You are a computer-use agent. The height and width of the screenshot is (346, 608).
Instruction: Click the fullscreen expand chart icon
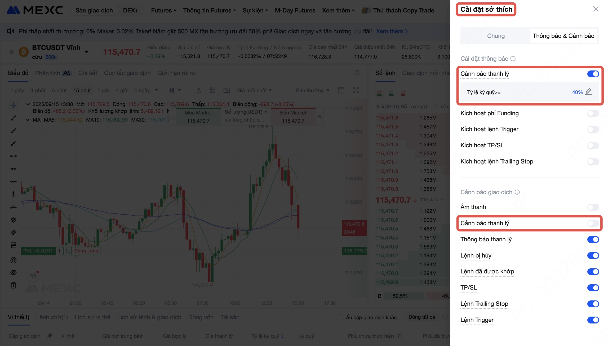click(356, 90)
